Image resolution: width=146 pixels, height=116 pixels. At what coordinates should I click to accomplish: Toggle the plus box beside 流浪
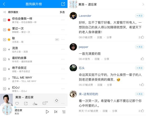pyautogui.click(x=4, y=49)
